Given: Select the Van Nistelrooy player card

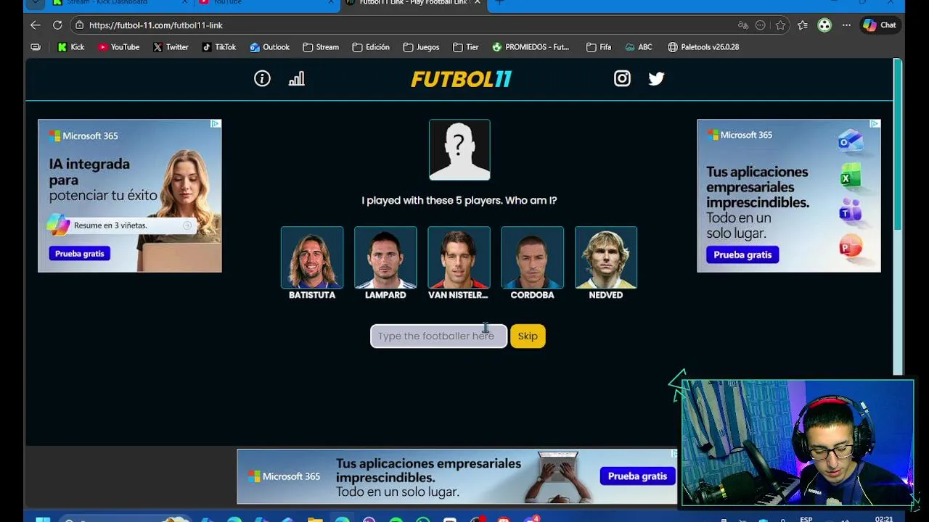Looking at the screenshot, I should 459,263.
